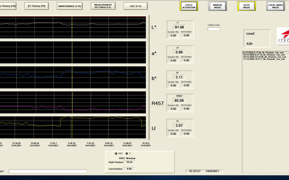Select the R457 value 85.09
Image resolution: width=289 pixels, height=180 pixels.
point(179,101)
